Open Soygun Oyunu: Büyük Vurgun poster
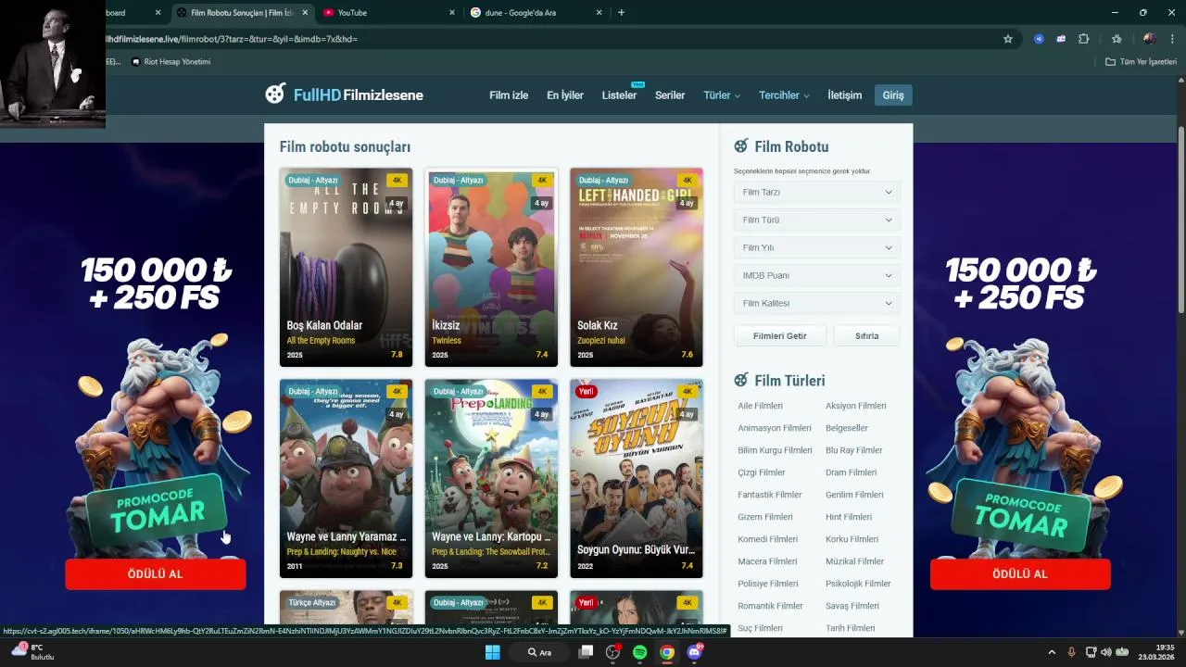Image resolution: width=1186 pixels, height=667 pixels. click(637, 479)
